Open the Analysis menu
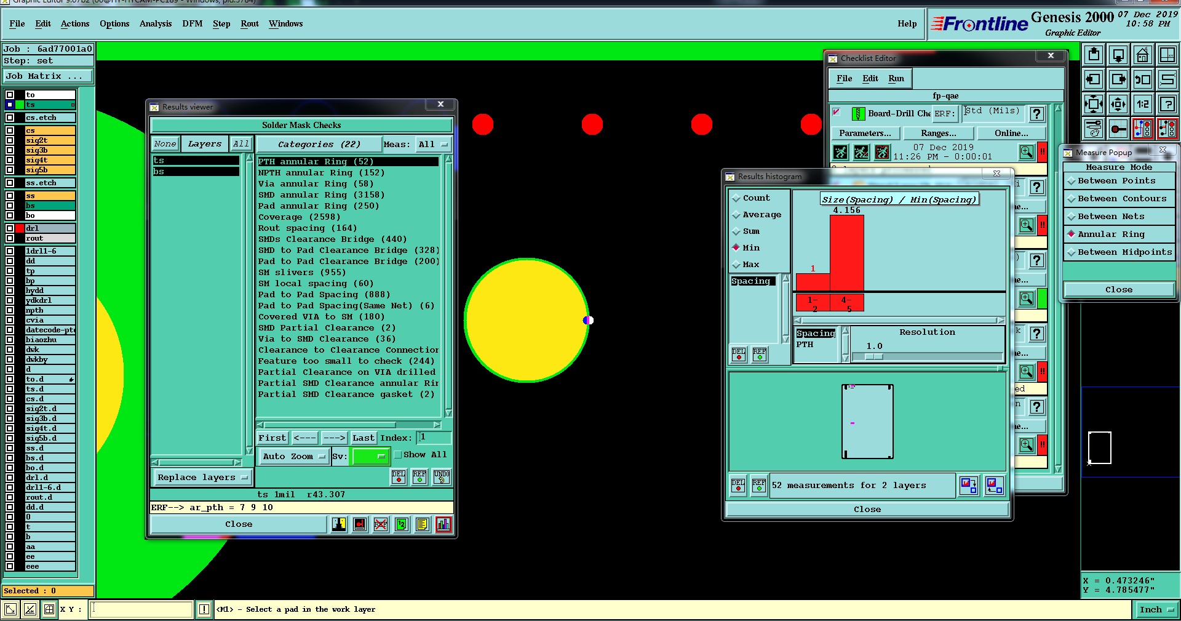The width and height of the screenshot is (1181, 621). 156,24
